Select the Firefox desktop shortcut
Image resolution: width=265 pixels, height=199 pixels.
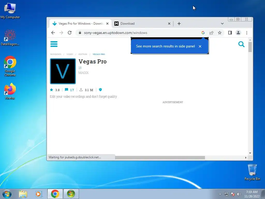[x=10, y=91]
